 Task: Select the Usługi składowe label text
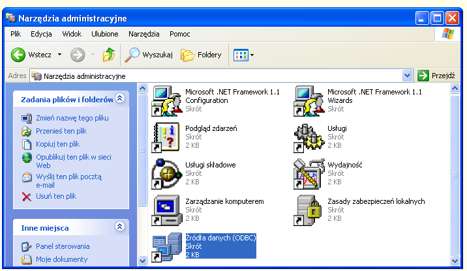pyautogui.click(x=211, y=165)
